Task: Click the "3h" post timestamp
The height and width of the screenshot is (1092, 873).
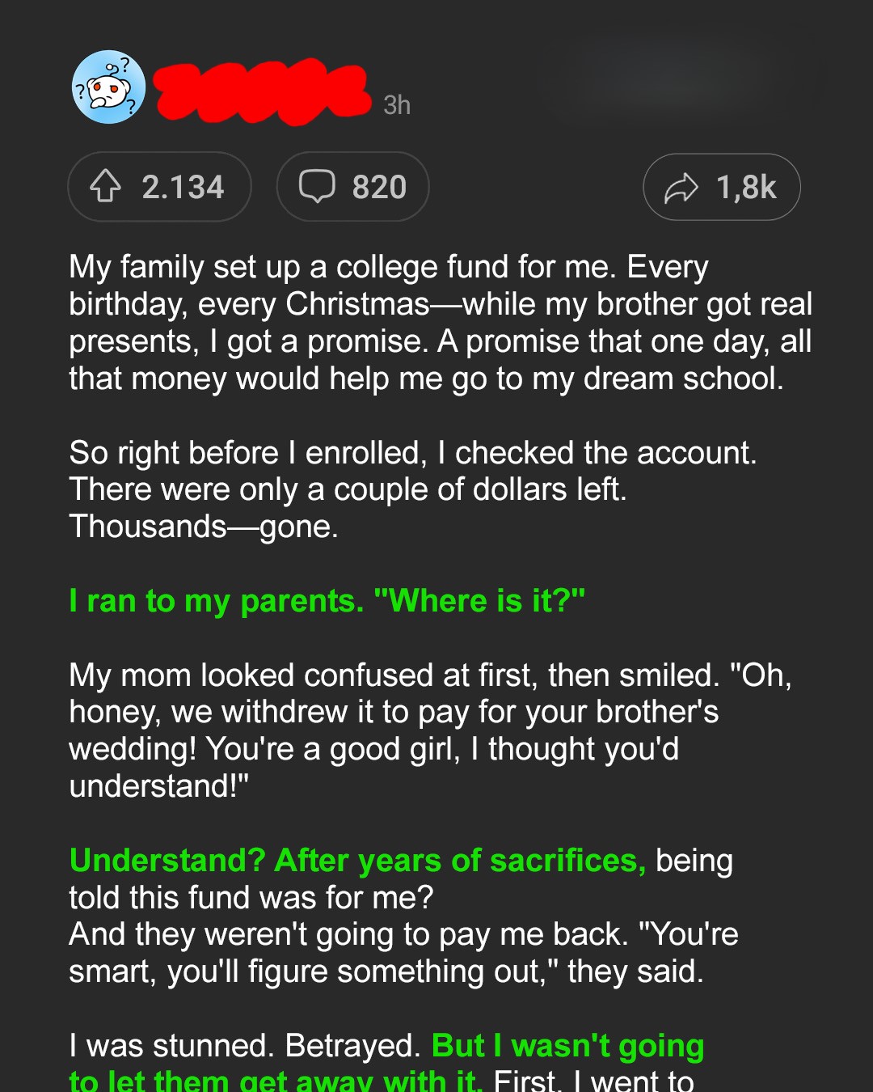Action: [397, 105]
